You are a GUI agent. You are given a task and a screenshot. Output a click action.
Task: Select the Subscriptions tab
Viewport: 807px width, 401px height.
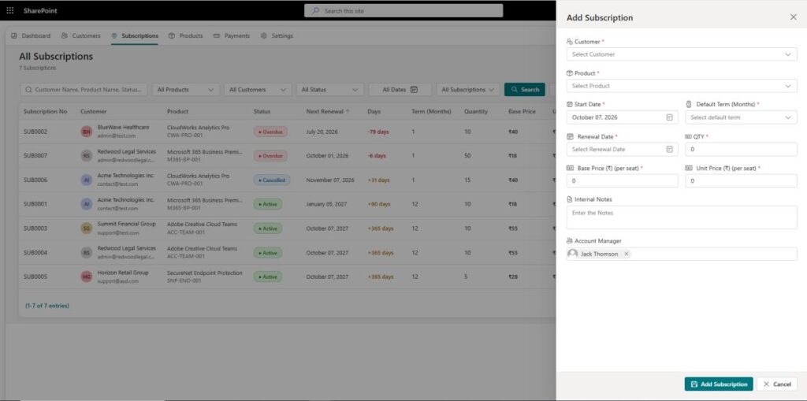(134, 36)
